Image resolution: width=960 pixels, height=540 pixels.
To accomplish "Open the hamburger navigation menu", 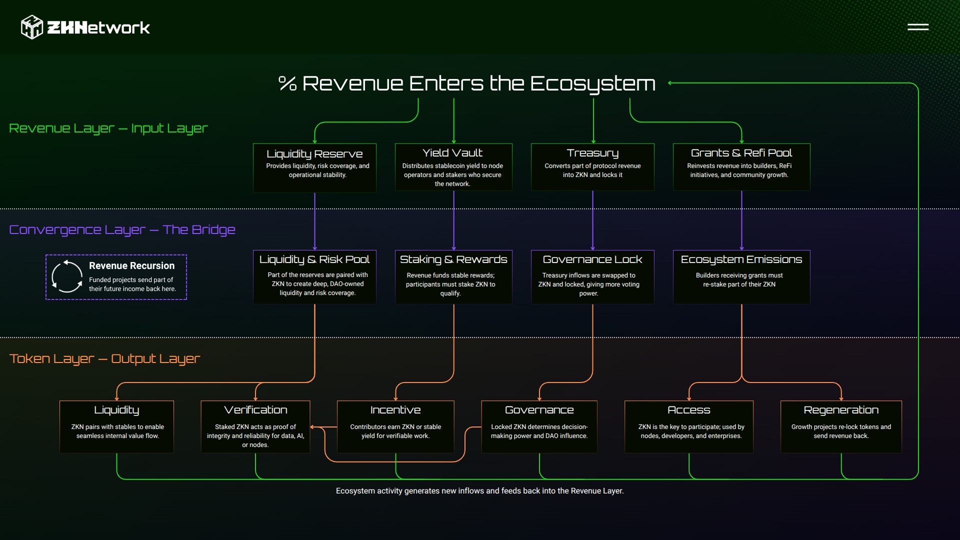I will [x=918, y=27].
